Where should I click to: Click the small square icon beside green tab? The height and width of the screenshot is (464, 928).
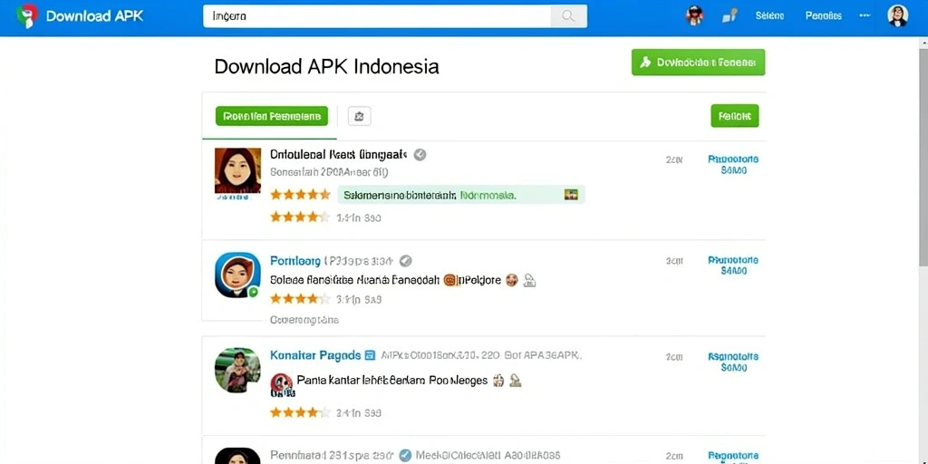tap(359, 116)
